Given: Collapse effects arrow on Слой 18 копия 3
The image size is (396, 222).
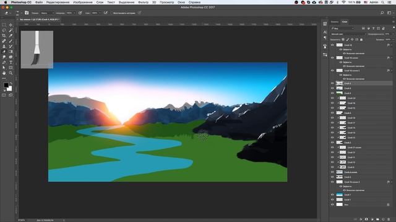Looking at the screenshot, I should [x=392, y=182].
